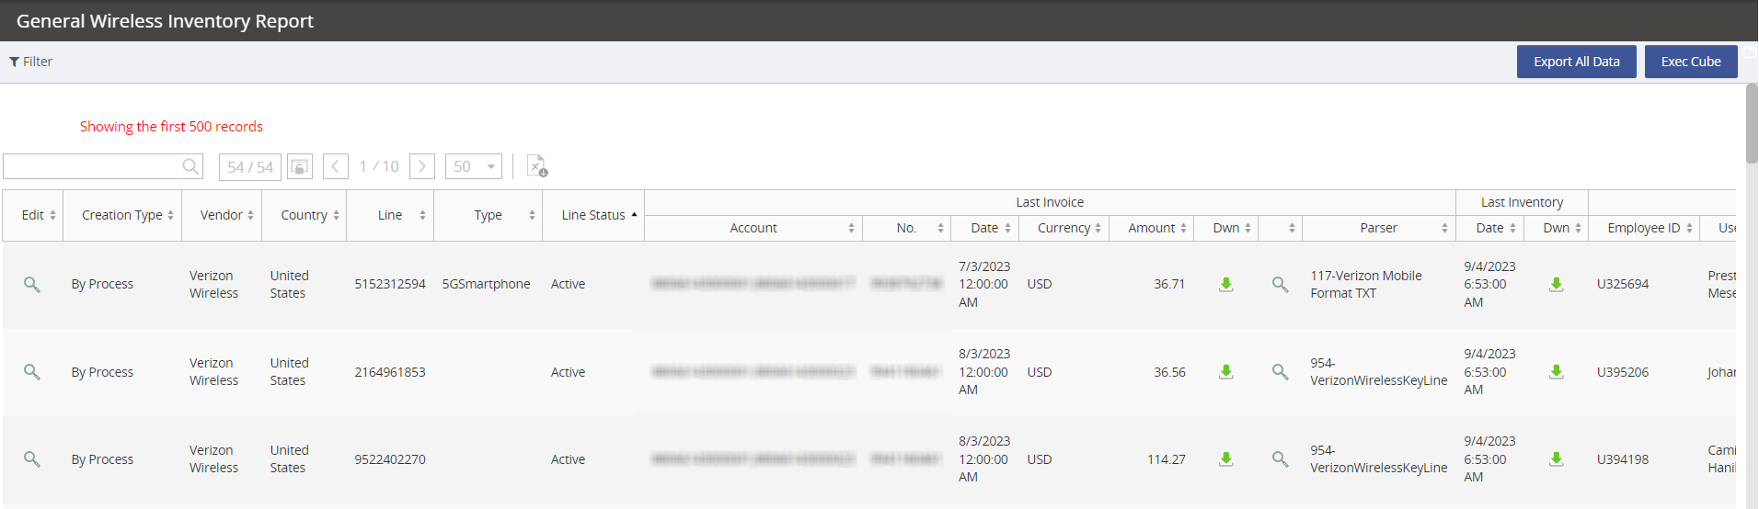The width and height of the screenshot is (1759, 509).
Task: Download invoice for amount 114.27 row
Action: tap(1226, 459)
